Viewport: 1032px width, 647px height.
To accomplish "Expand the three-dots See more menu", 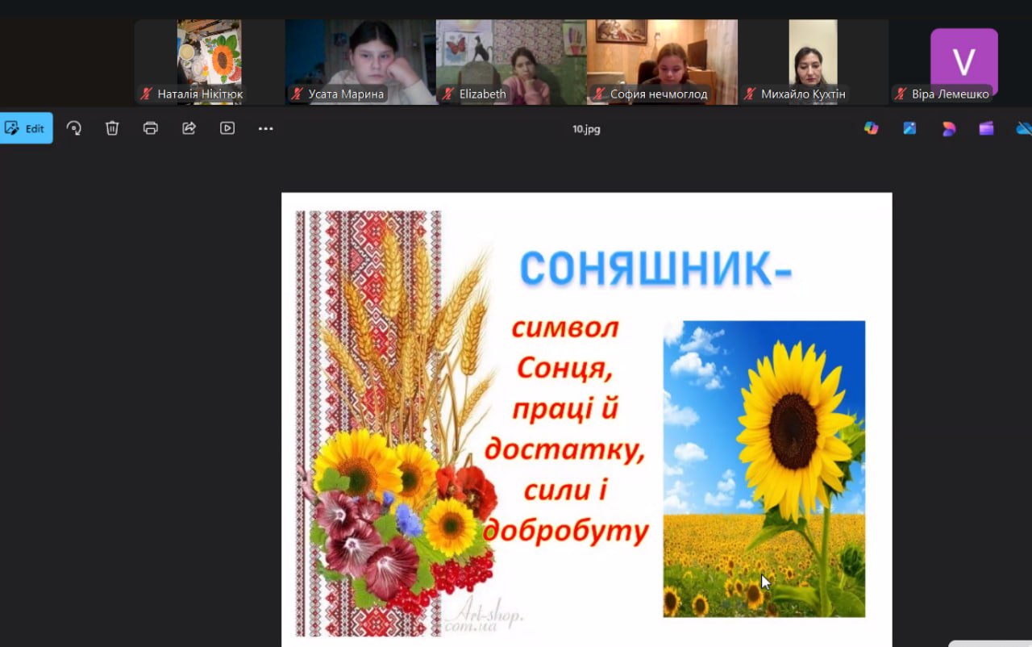I will [x=265, y=128].
